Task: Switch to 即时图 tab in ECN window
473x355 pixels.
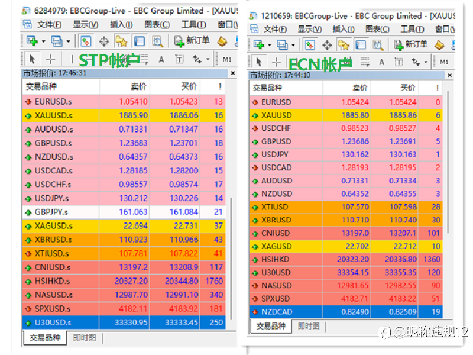Action: click(309, 326)
